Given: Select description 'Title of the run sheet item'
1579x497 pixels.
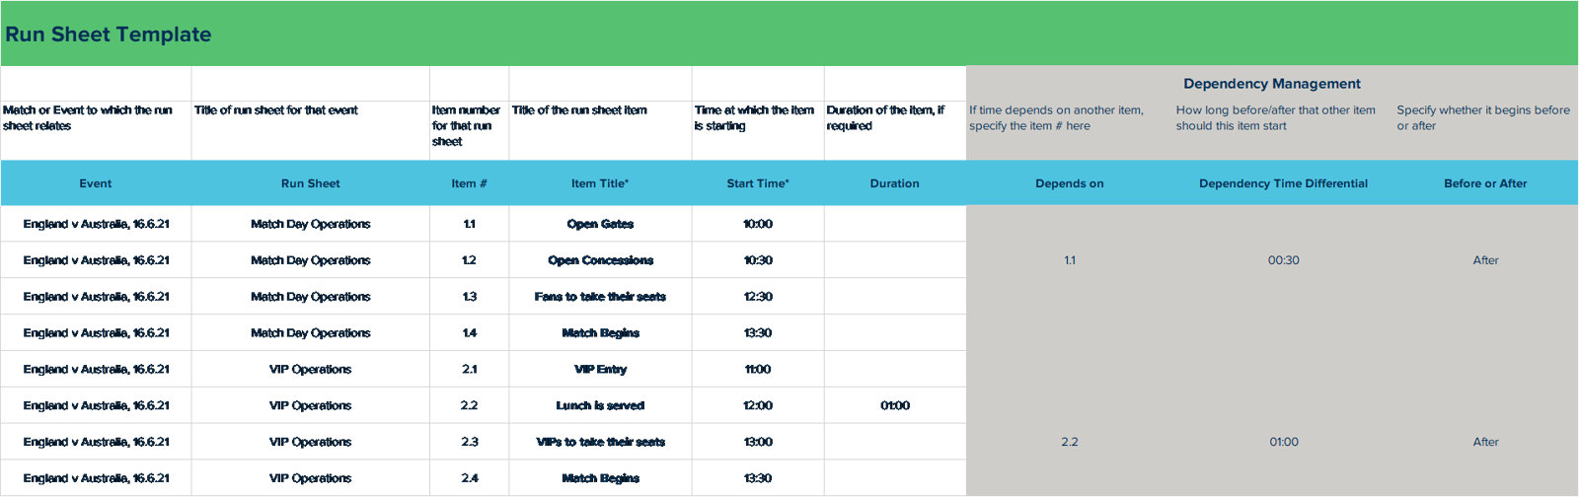Looking at the screenshot, I should pos(579,110).
